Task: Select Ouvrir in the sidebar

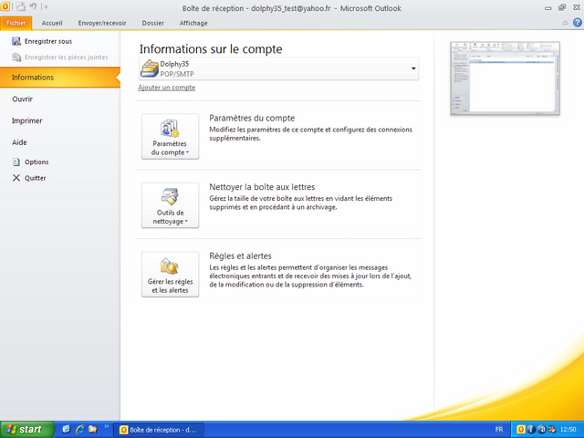Action: [22, 99]
